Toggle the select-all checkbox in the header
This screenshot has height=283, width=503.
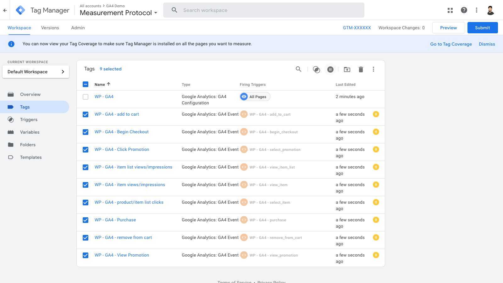86,84
